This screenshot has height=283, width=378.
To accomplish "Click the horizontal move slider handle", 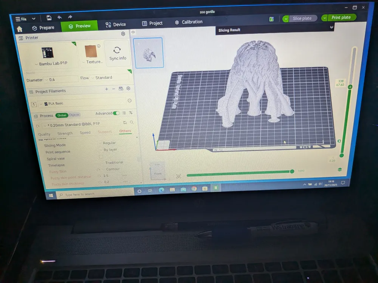I will [292, 171].
